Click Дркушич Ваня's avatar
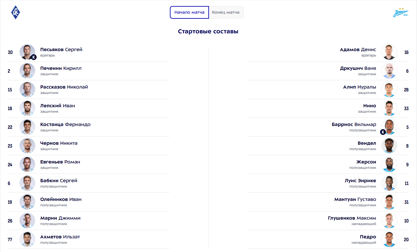This screenshot has width=417, height=252. coord(389,71)
